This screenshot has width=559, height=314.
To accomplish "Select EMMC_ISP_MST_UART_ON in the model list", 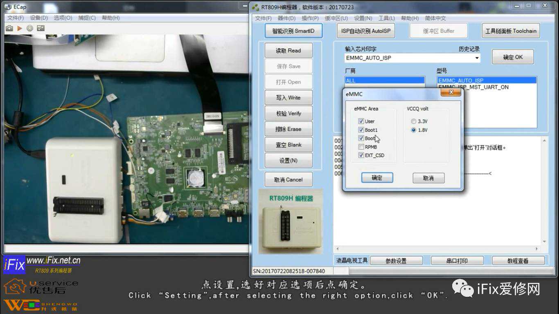I will click(473, 87).
